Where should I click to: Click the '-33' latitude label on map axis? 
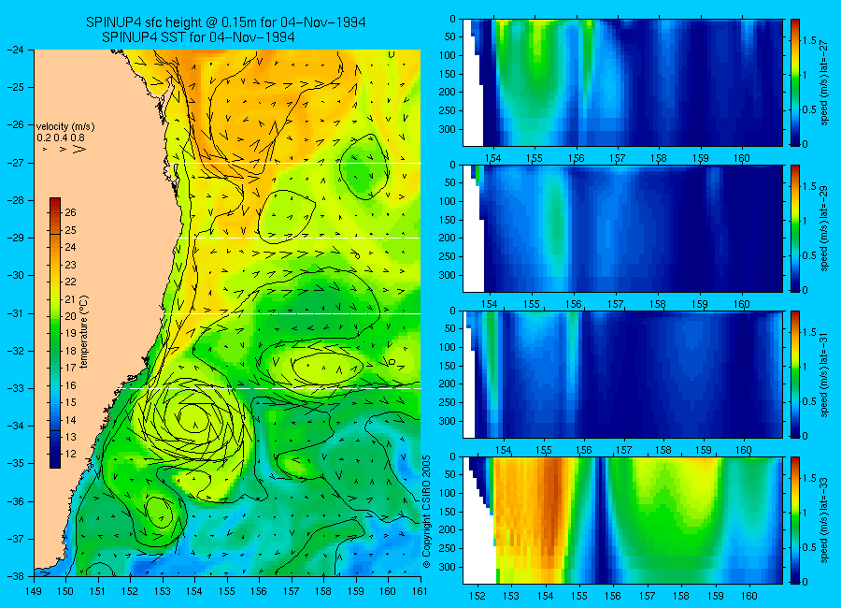pyautogui.click(x=16, y=388)
